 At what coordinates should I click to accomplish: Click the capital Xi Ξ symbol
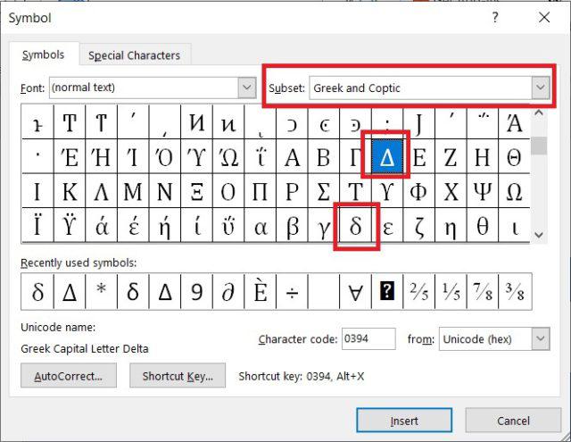196,191
